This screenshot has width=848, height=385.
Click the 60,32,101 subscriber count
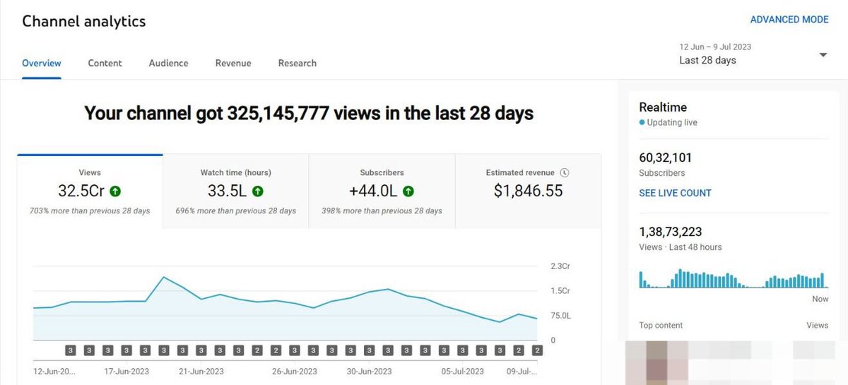pyautogui.click(x=665, y=158)
